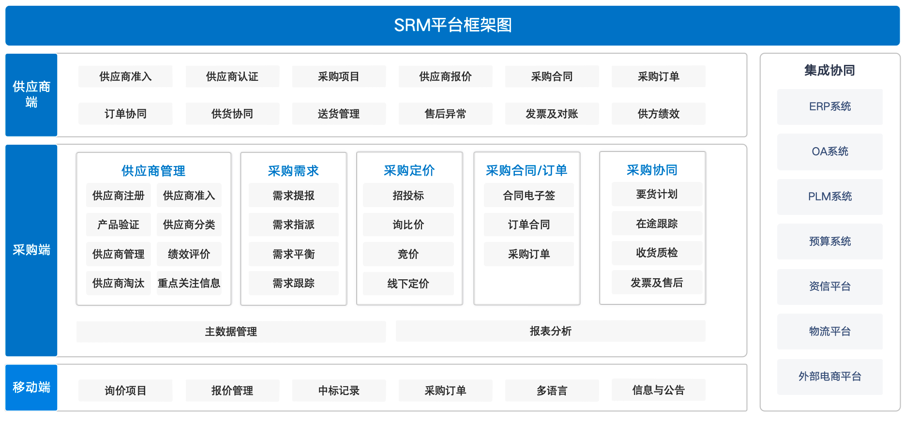Click the 采购需求 group heading
The height and width of the screenshot is (423, 904).
pos(293,171)
